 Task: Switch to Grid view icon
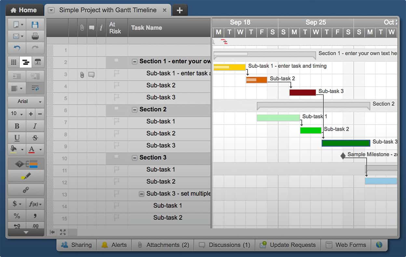click(x=14, y=62)
